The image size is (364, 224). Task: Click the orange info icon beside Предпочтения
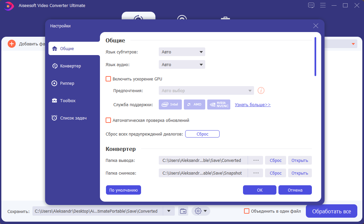click(x=261, y=90)
